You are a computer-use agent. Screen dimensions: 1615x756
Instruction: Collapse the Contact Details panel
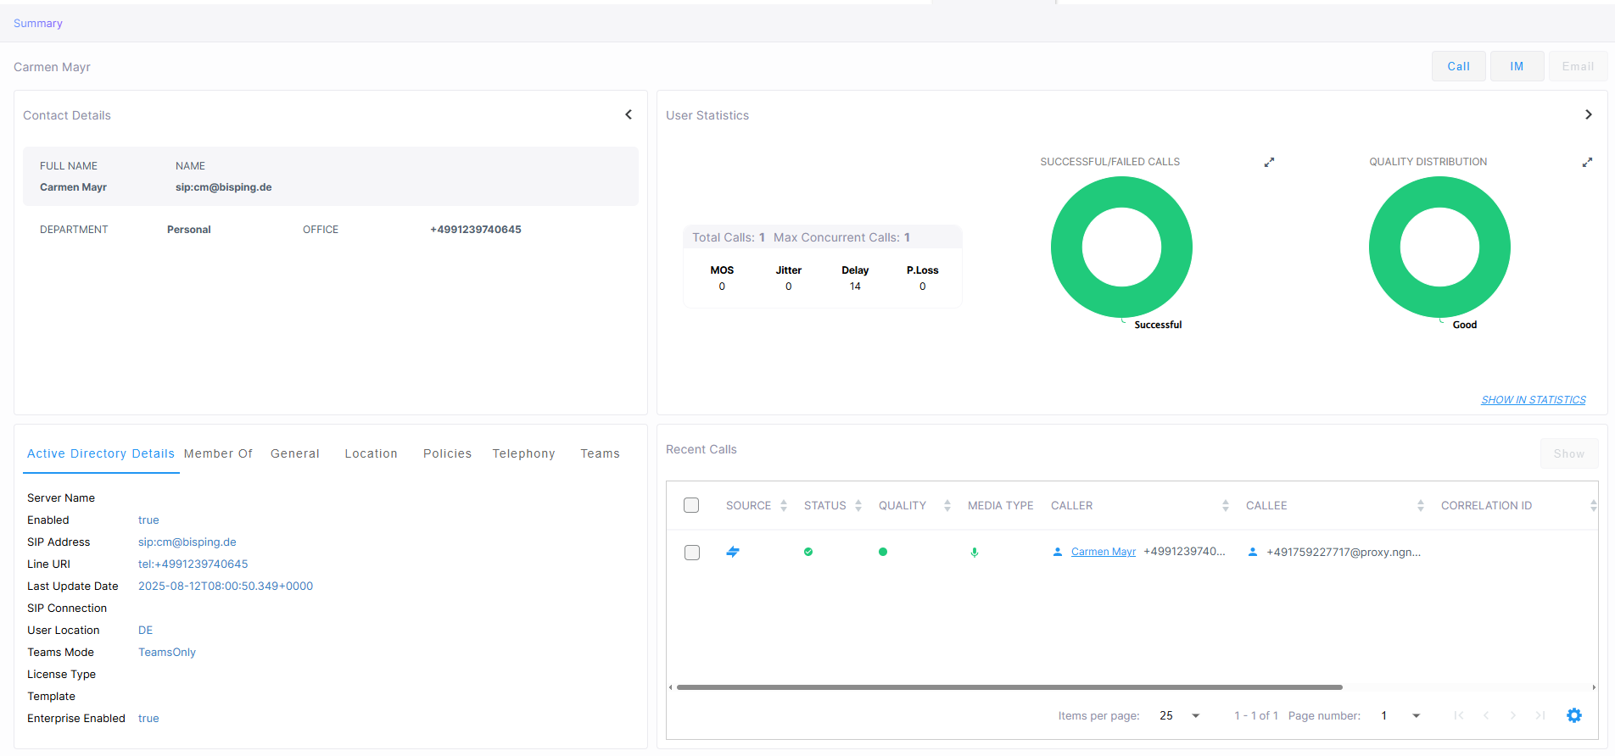point(629,114)
